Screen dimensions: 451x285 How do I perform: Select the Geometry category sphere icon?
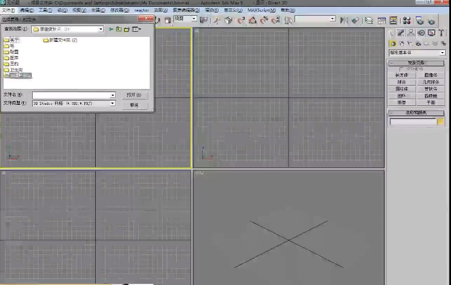[x=393, y=44]
